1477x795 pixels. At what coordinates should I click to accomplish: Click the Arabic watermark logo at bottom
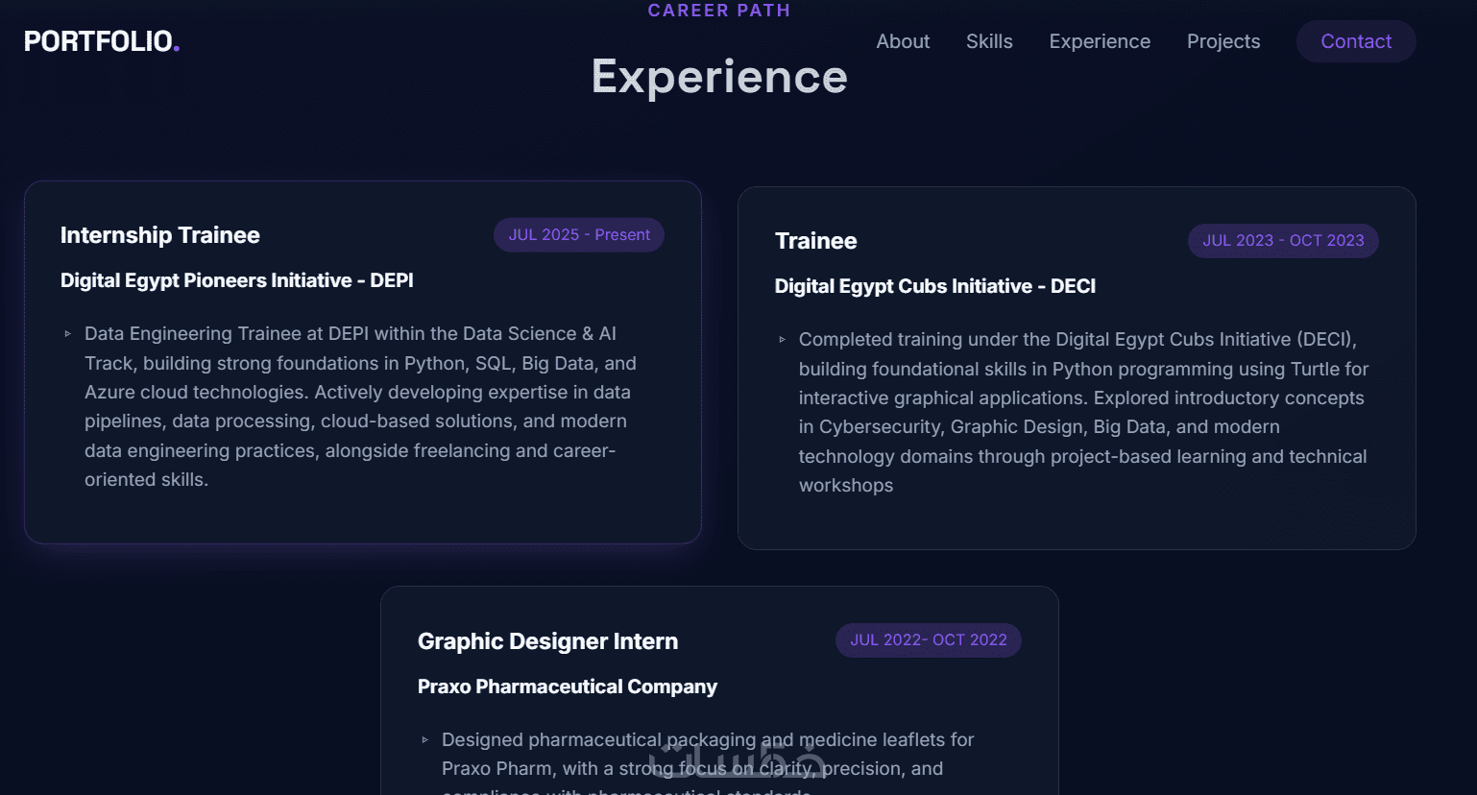tap(737, 763)
